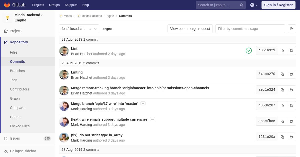The width and height of the screenshot is (300, 157).
Task: Open commit hash 34aca270 link
Action: click(x=267, y=74)
